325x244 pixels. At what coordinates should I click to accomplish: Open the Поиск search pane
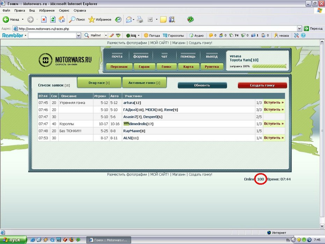pyautogui.click(x=77, y=20)
